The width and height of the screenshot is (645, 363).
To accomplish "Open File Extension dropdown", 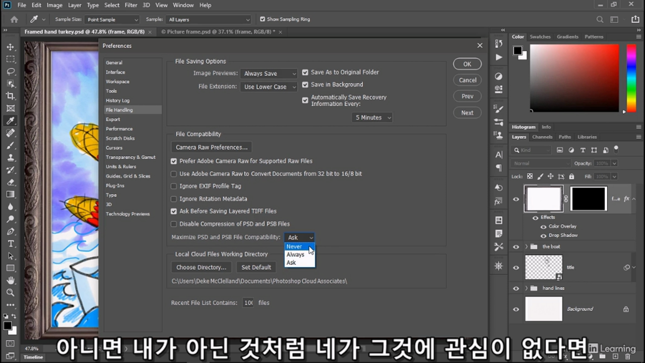I will tap(269, 87).
